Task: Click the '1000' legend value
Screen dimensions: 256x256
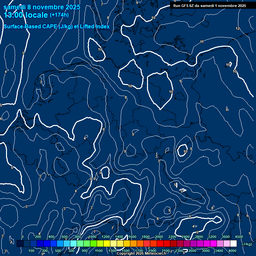Action: pos(92,237)
